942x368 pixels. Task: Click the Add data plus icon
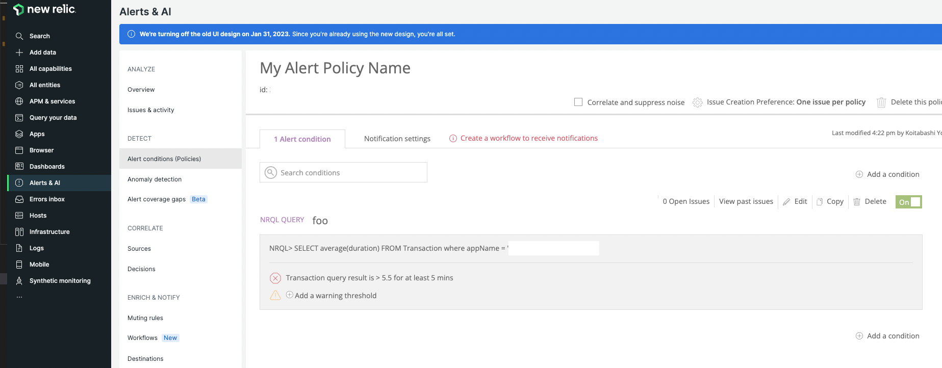[19, 52]
